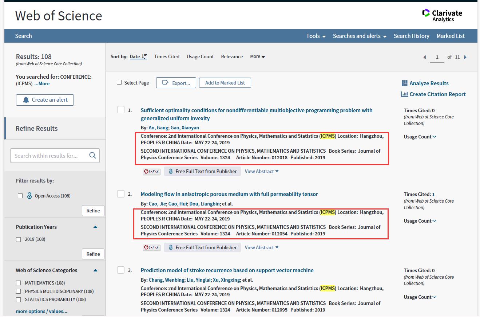Screen dimensions: 480x317
Task: Click the Clarivate Analytics logo
Action: 442,15
